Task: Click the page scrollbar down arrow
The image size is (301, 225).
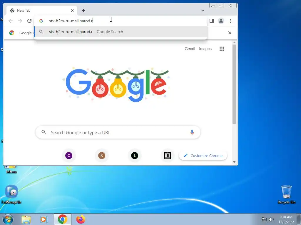Action: pyautogui.click(x=234, y=162)
